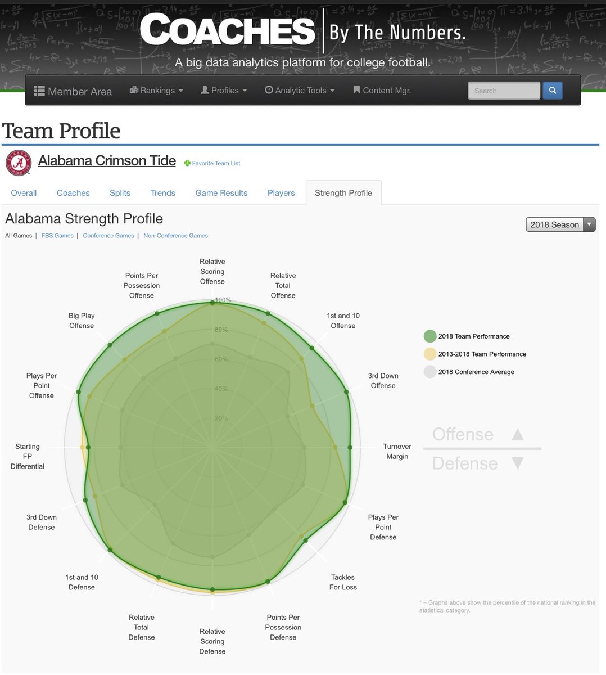Click the Content Mgr. bookmark icon
This screenshot has width=606, height=675.
[356, 90]
